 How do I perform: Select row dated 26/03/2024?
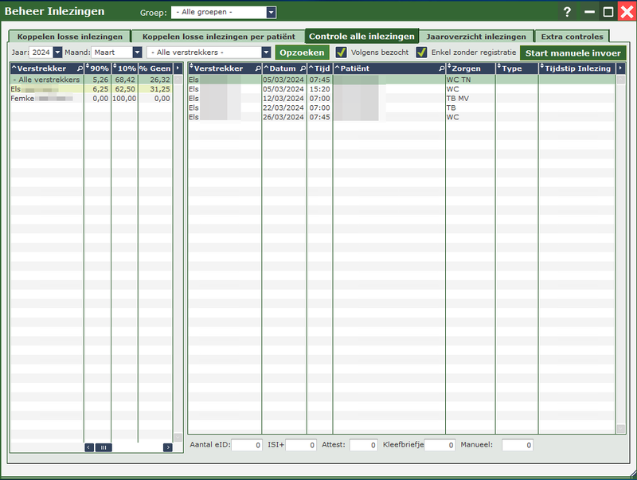[401, 117]
